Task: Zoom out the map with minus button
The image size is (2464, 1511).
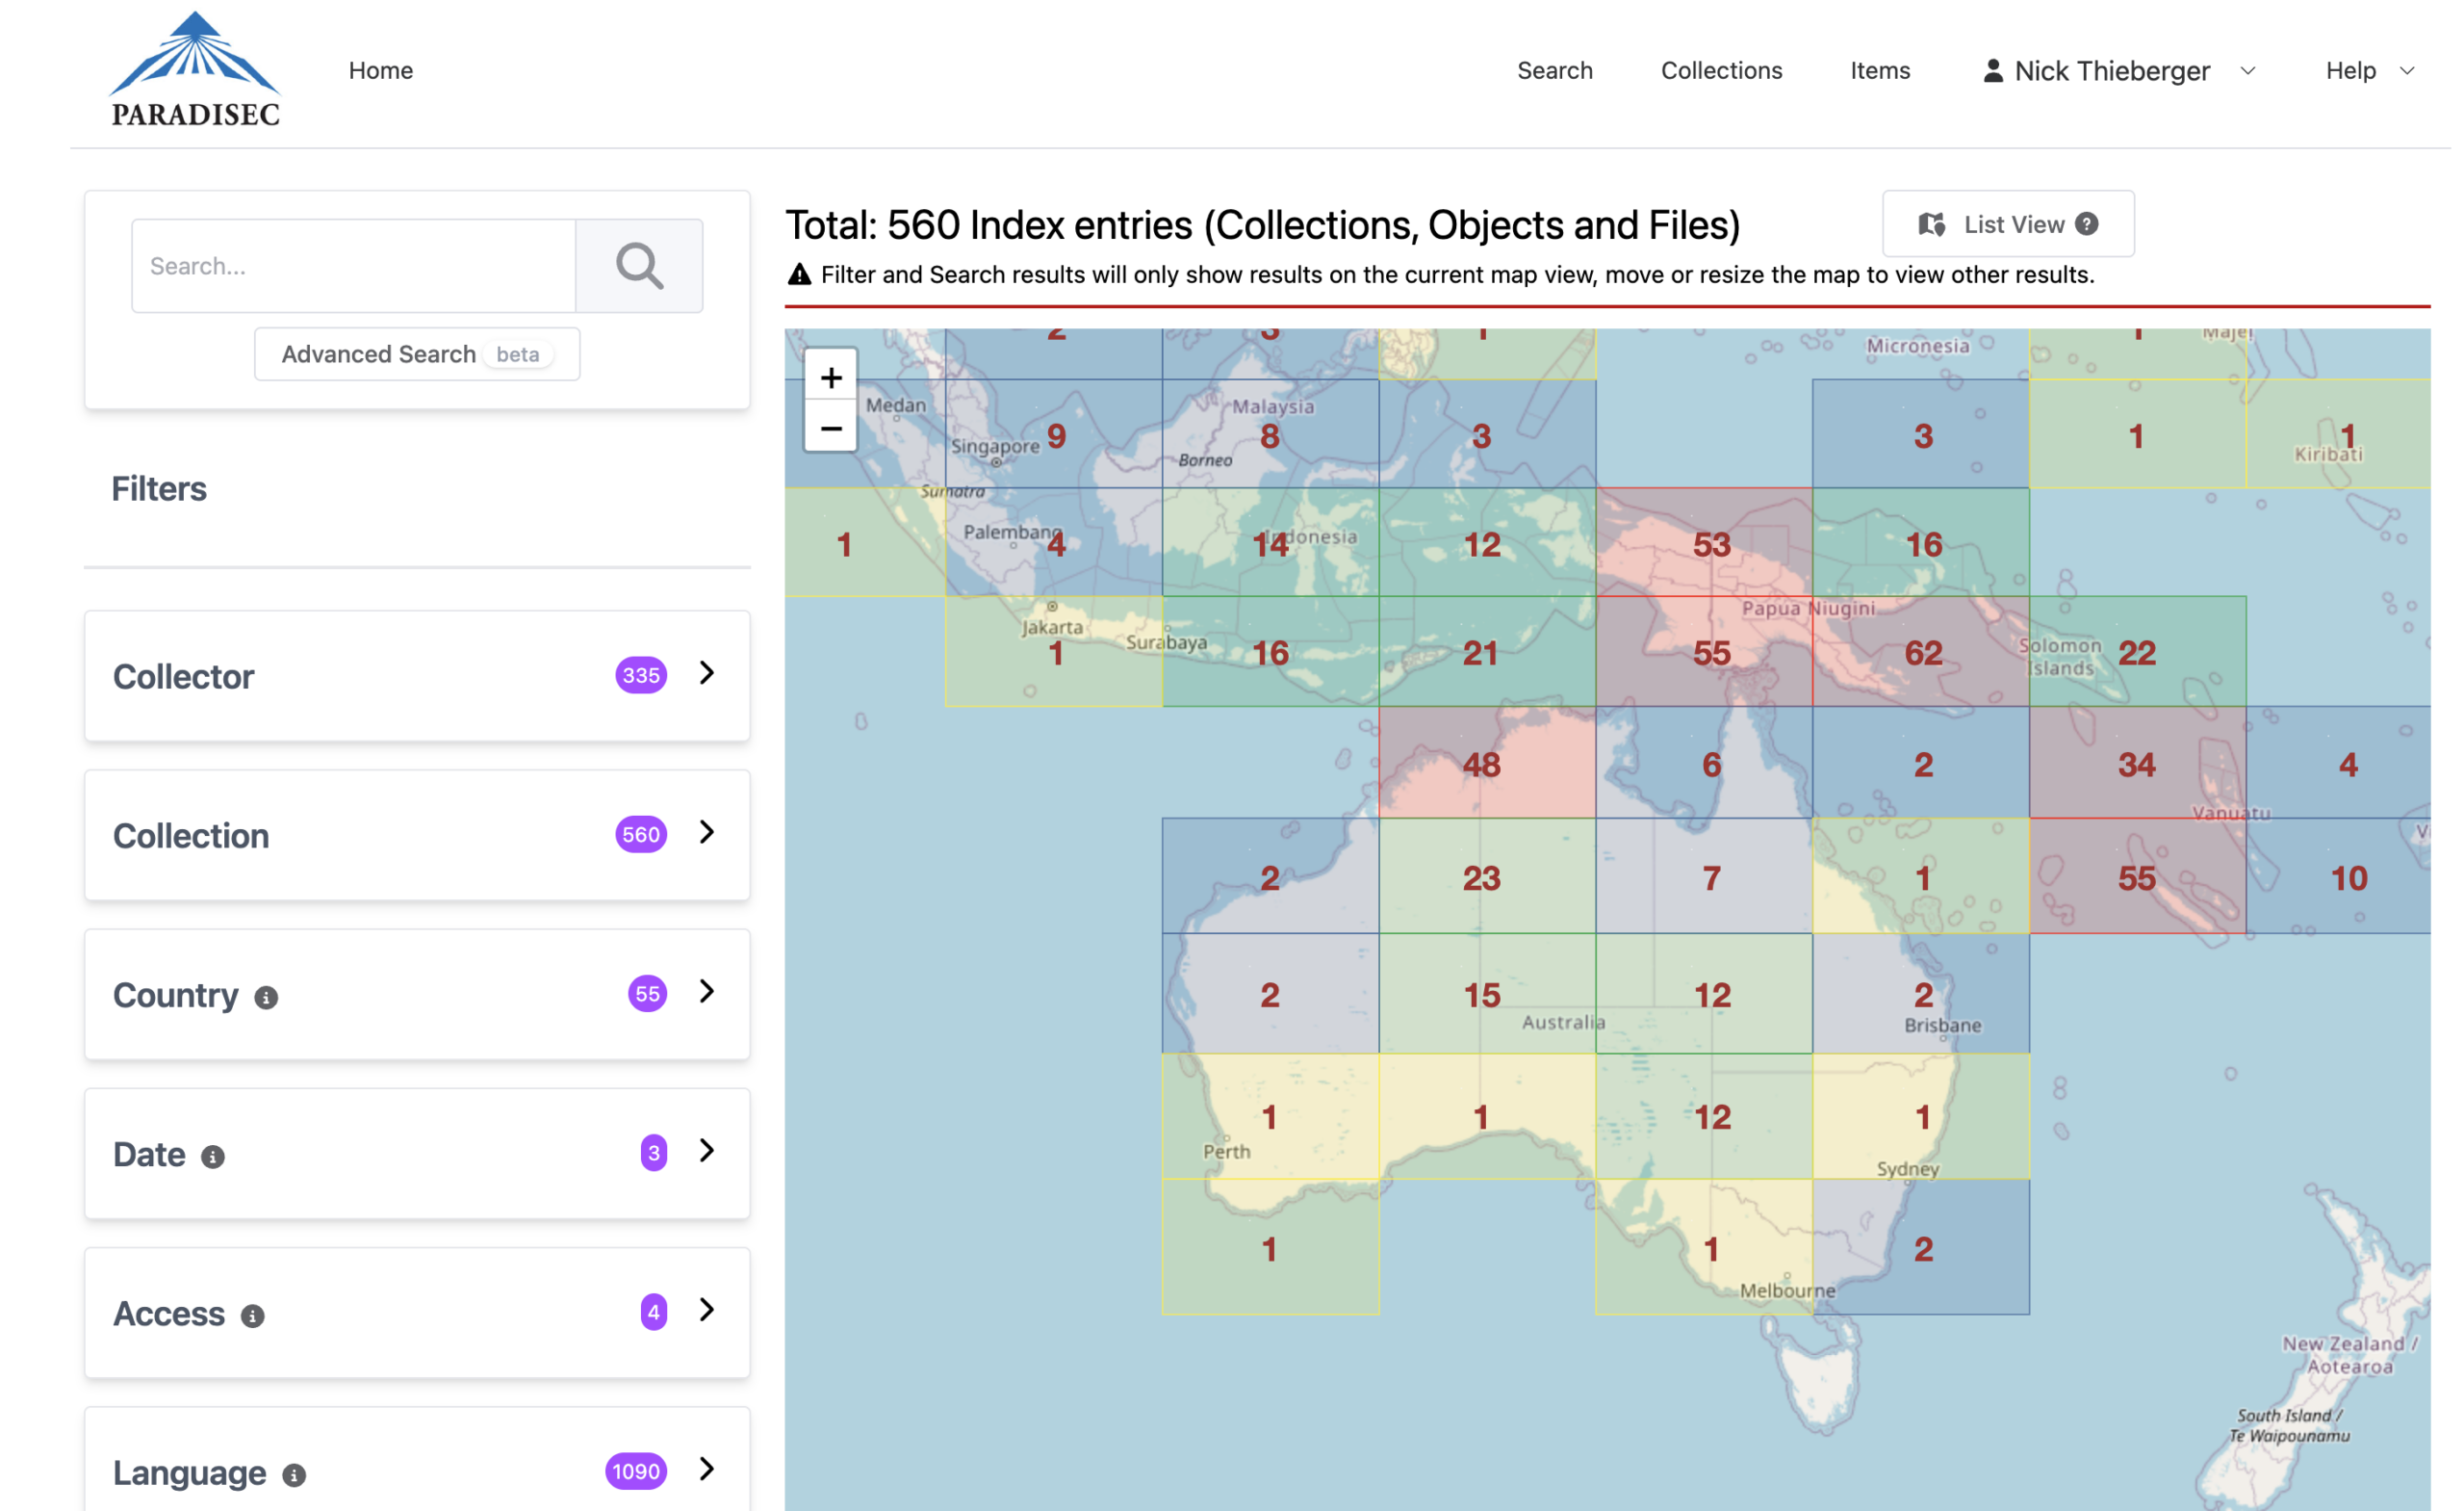Action: coord(830,429)
